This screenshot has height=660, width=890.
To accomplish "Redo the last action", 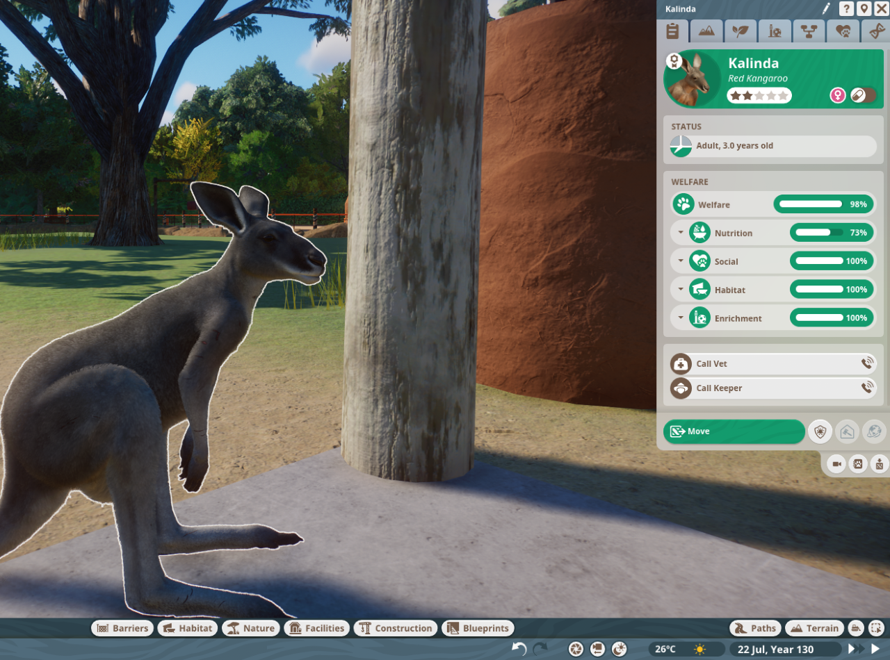I will tap(540, 649).
